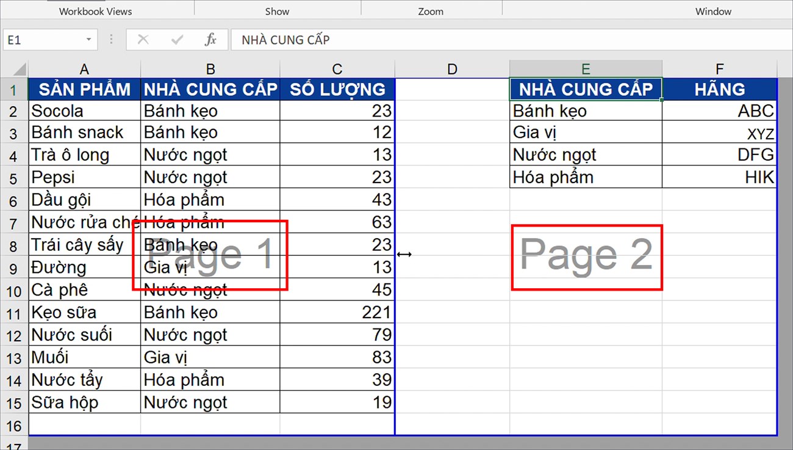793x450 pixels.
Task: Click the SẢN PHẨM header cell
Action: 84,89
